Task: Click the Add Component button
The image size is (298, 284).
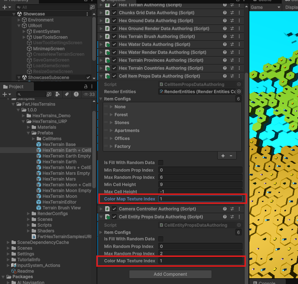Action: pyautogui.click(x=170, y=274)
